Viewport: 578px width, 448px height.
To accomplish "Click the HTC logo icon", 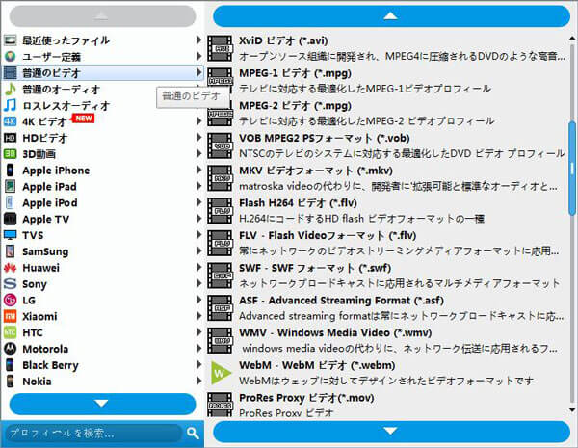I will point(10,332).
